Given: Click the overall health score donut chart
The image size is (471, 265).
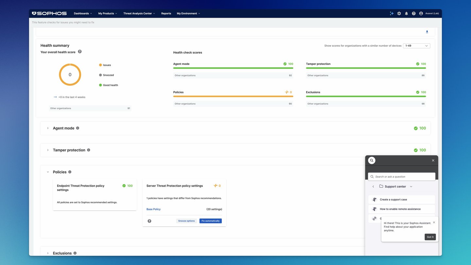Looking at the screenshot, I should 70,75.
